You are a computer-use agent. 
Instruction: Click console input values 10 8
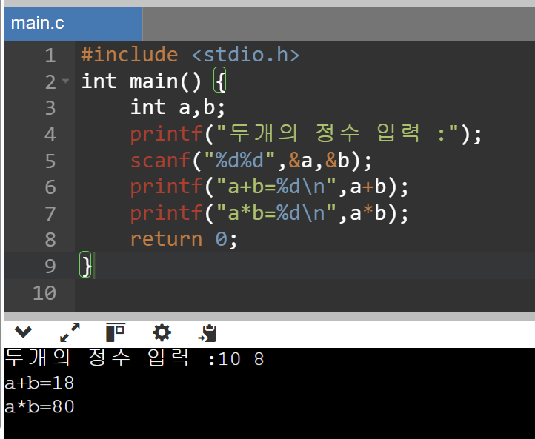[241, 359]
